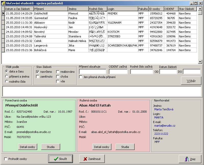Sort table by Příjmení column header
The image size is (204, 165).
tap(50, 9)
